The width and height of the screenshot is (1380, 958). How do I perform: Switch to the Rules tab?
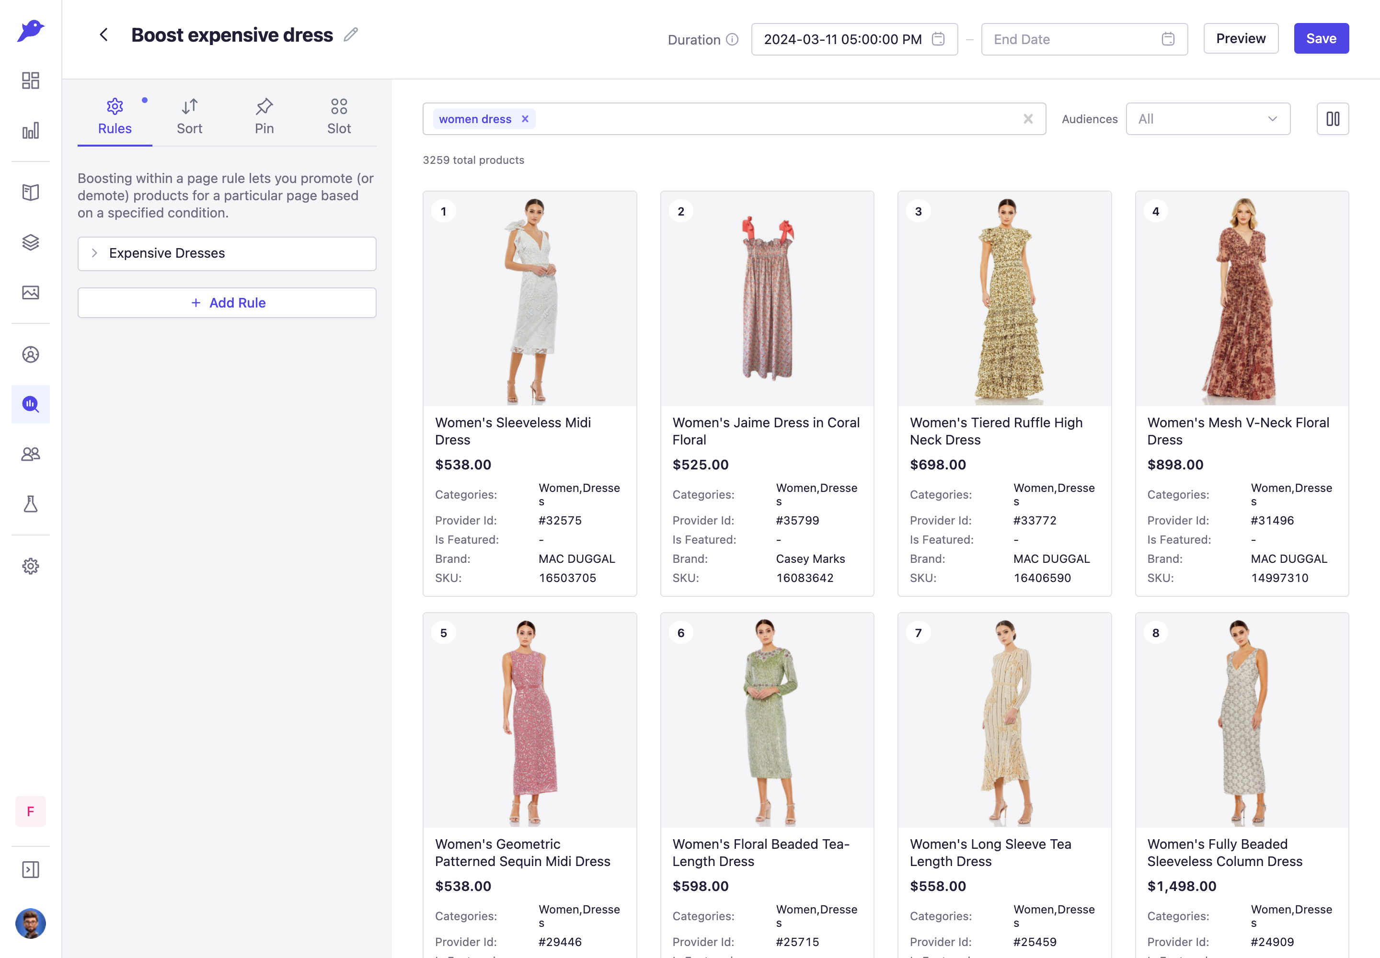point(115,116)
